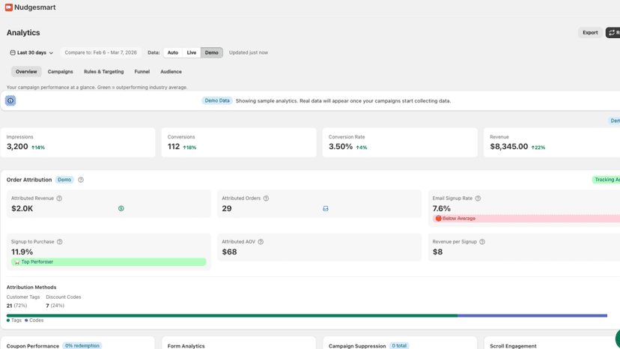Click the Revenue $8,345.00 value
Image resolution: width=620 pixels, height=349 pixels.
[509, 146]
